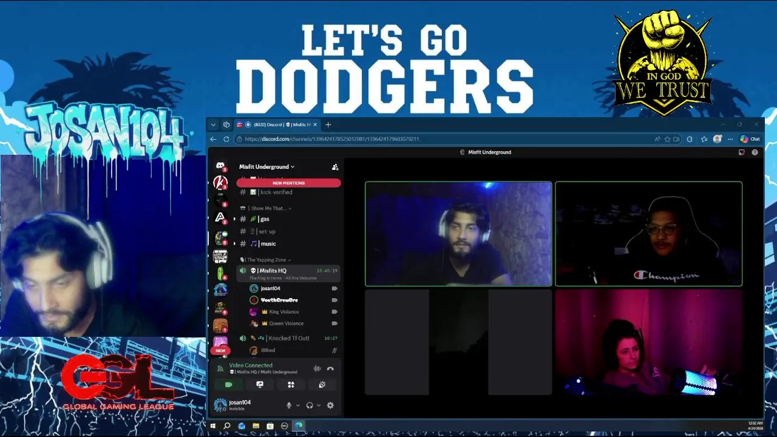This screenshot has height=437, width=777.
Task: Close the Discord browser tab
Action: (x=314, y=124)
